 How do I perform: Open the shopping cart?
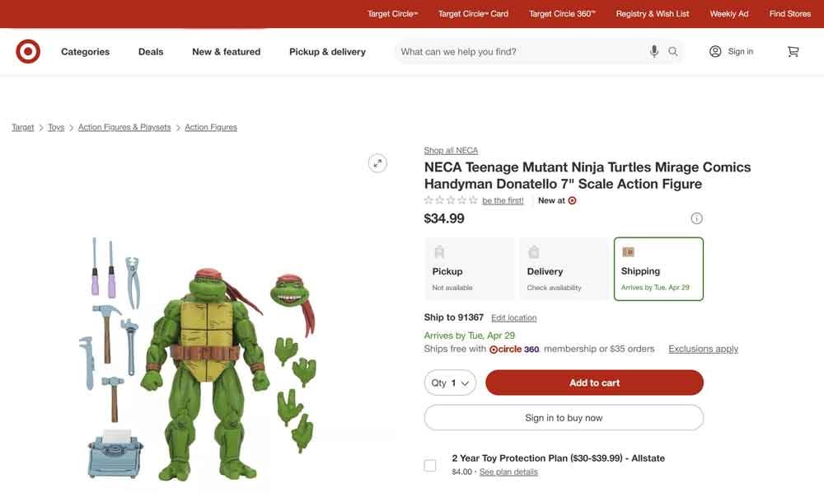point(793,50)
